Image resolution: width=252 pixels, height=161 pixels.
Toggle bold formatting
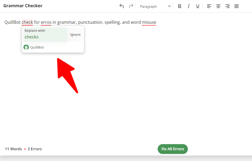pos(180,6)
